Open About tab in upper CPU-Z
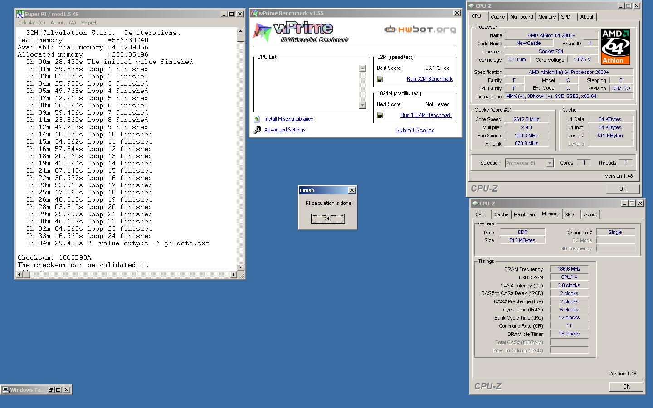 click(x=587, y=17)
